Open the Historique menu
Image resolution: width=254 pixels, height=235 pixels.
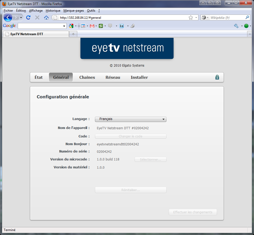click(53, 11)
